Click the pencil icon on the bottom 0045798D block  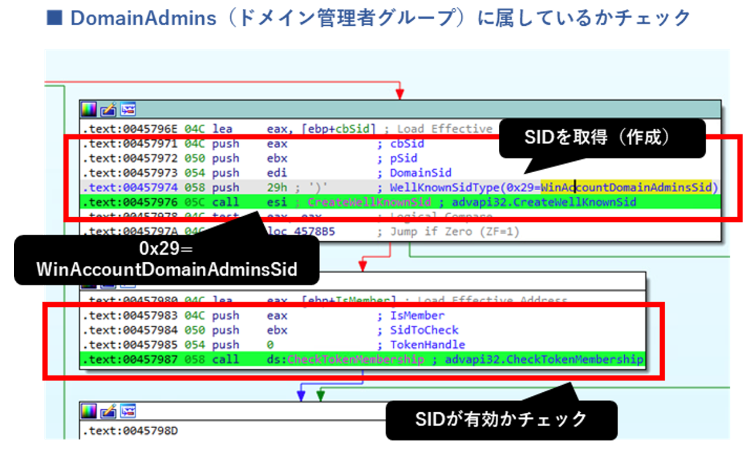[108, 412]
